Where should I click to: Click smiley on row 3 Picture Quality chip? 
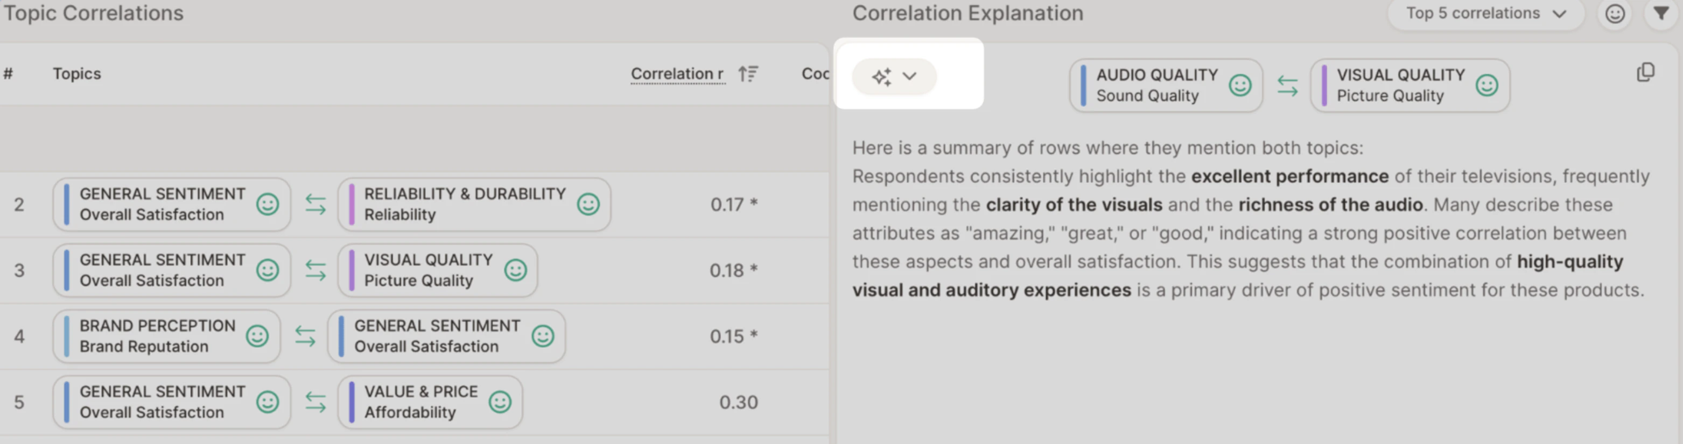(515, 270)
